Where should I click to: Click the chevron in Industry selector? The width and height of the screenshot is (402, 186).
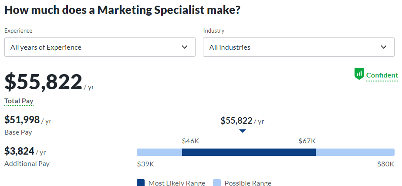click(384, 47)
